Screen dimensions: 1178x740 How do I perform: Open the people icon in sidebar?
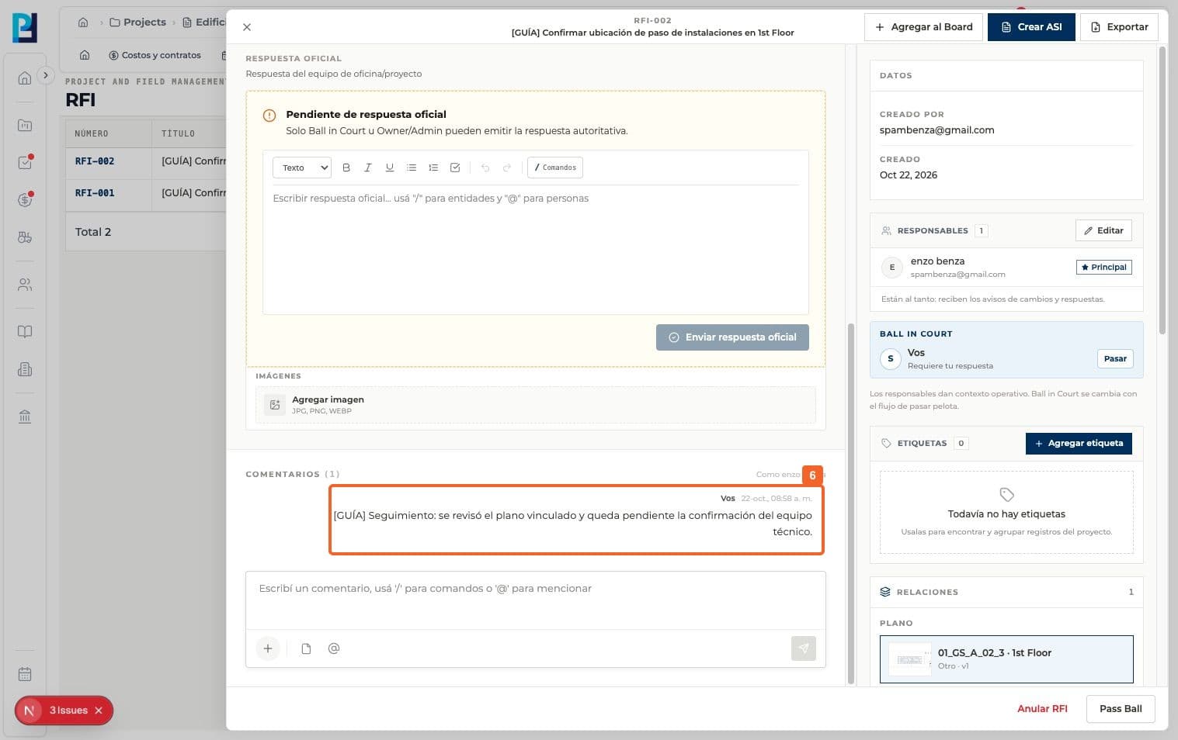click(x=25, y=285)
